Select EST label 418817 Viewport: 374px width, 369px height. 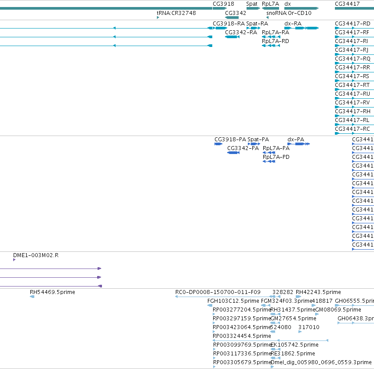(x=322, y=301)
